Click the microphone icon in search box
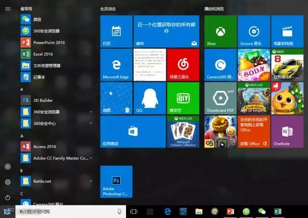Image resolution: width=308 pixels, height=218 pixels. [x=119, y=211]
